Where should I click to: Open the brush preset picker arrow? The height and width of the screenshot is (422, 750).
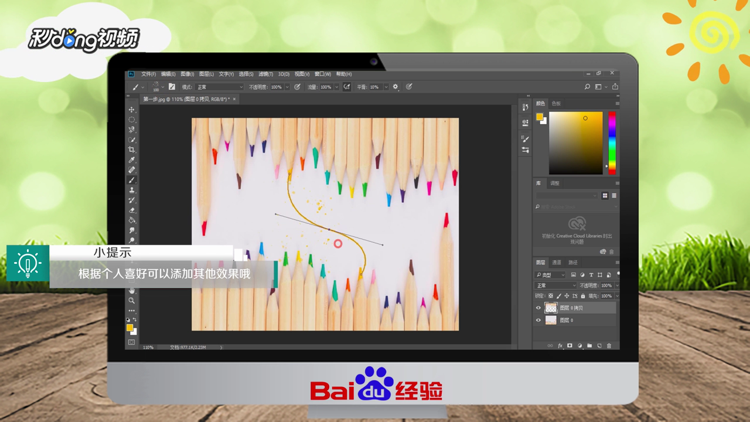163,87
